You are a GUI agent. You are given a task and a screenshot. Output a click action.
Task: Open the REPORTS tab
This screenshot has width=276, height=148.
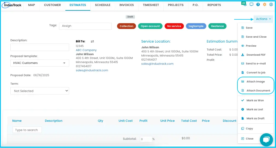click(x=214, y=5)
